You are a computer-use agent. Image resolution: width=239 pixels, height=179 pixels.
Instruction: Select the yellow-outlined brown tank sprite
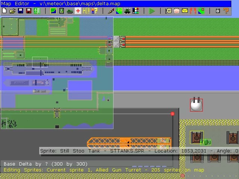pos(197,137)
